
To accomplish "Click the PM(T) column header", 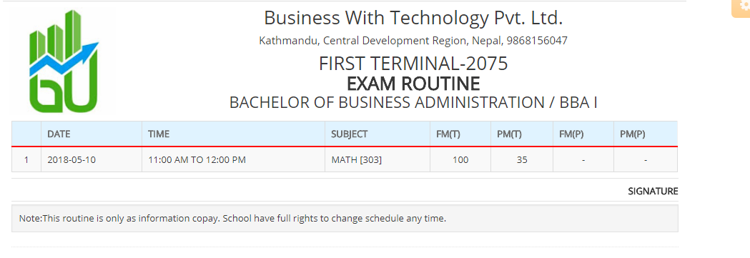I will pos(509,134).
